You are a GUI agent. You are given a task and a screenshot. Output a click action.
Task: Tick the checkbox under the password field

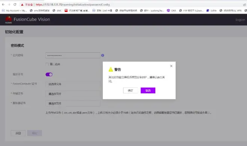tap(47, 64)
